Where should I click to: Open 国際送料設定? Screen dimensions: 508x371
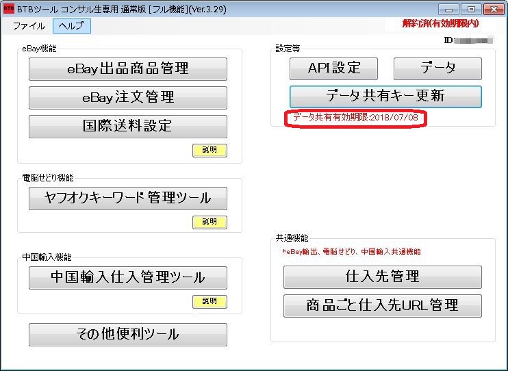pos(128,127)
